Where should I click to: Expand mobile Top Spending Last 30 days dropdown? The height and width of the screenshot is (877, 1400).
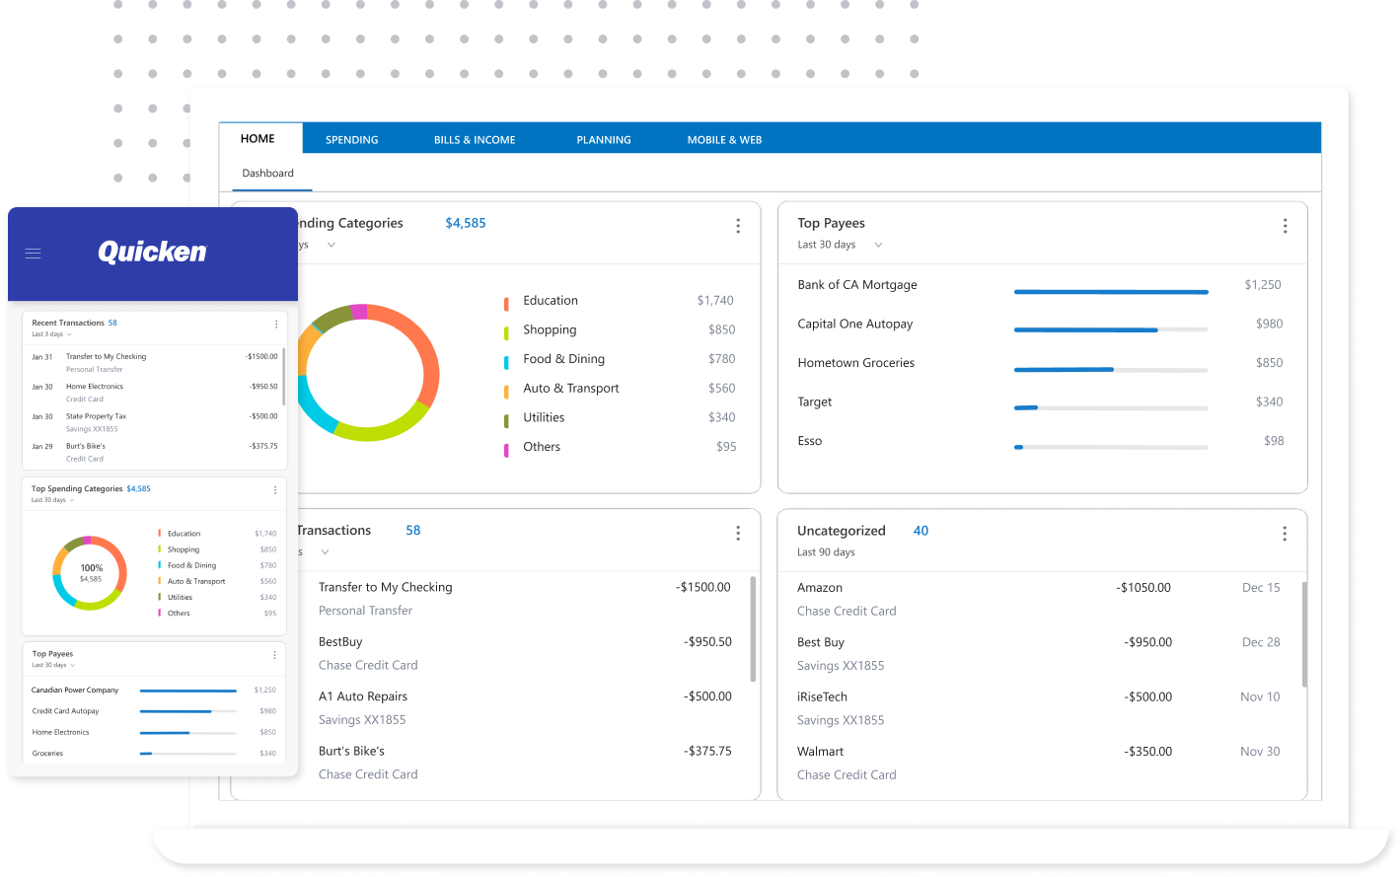(72, 500)
